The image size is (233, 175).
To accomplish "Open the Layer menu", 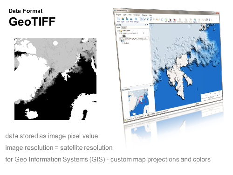I will click(x=124, y=15).
